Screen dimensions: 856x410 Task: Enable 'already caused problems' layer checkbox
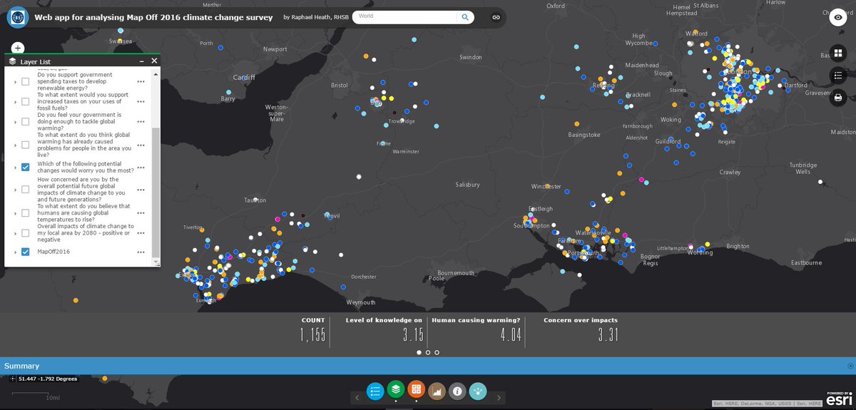[x=25, y=145]
